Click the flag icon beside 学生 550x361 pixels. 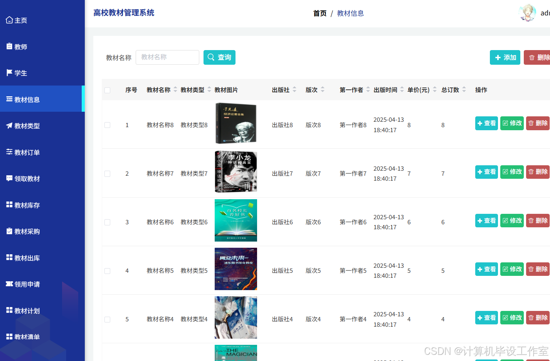pos(9,72)
